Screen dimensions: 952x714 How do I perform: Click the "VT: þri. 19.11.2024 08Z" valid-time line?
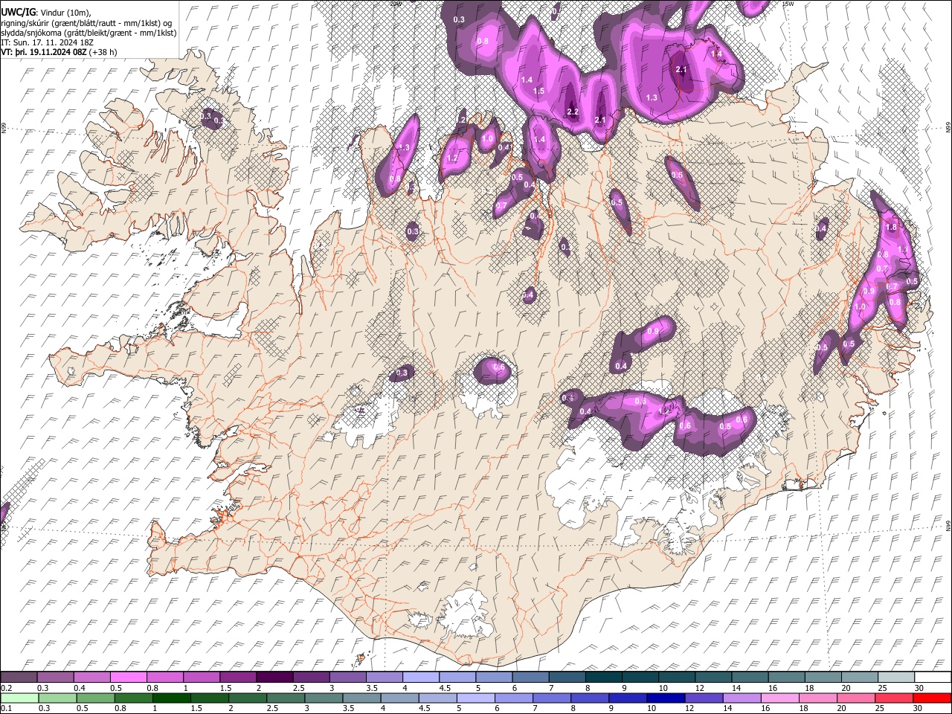click(x=44, y=53)
